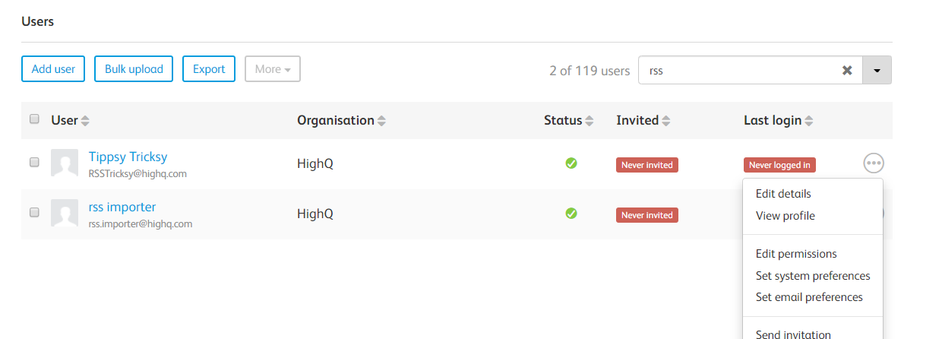Select Set system preferences menu item
Viewport: 942px width, 339px height.
pyautogui.click(x=813, y=276)
